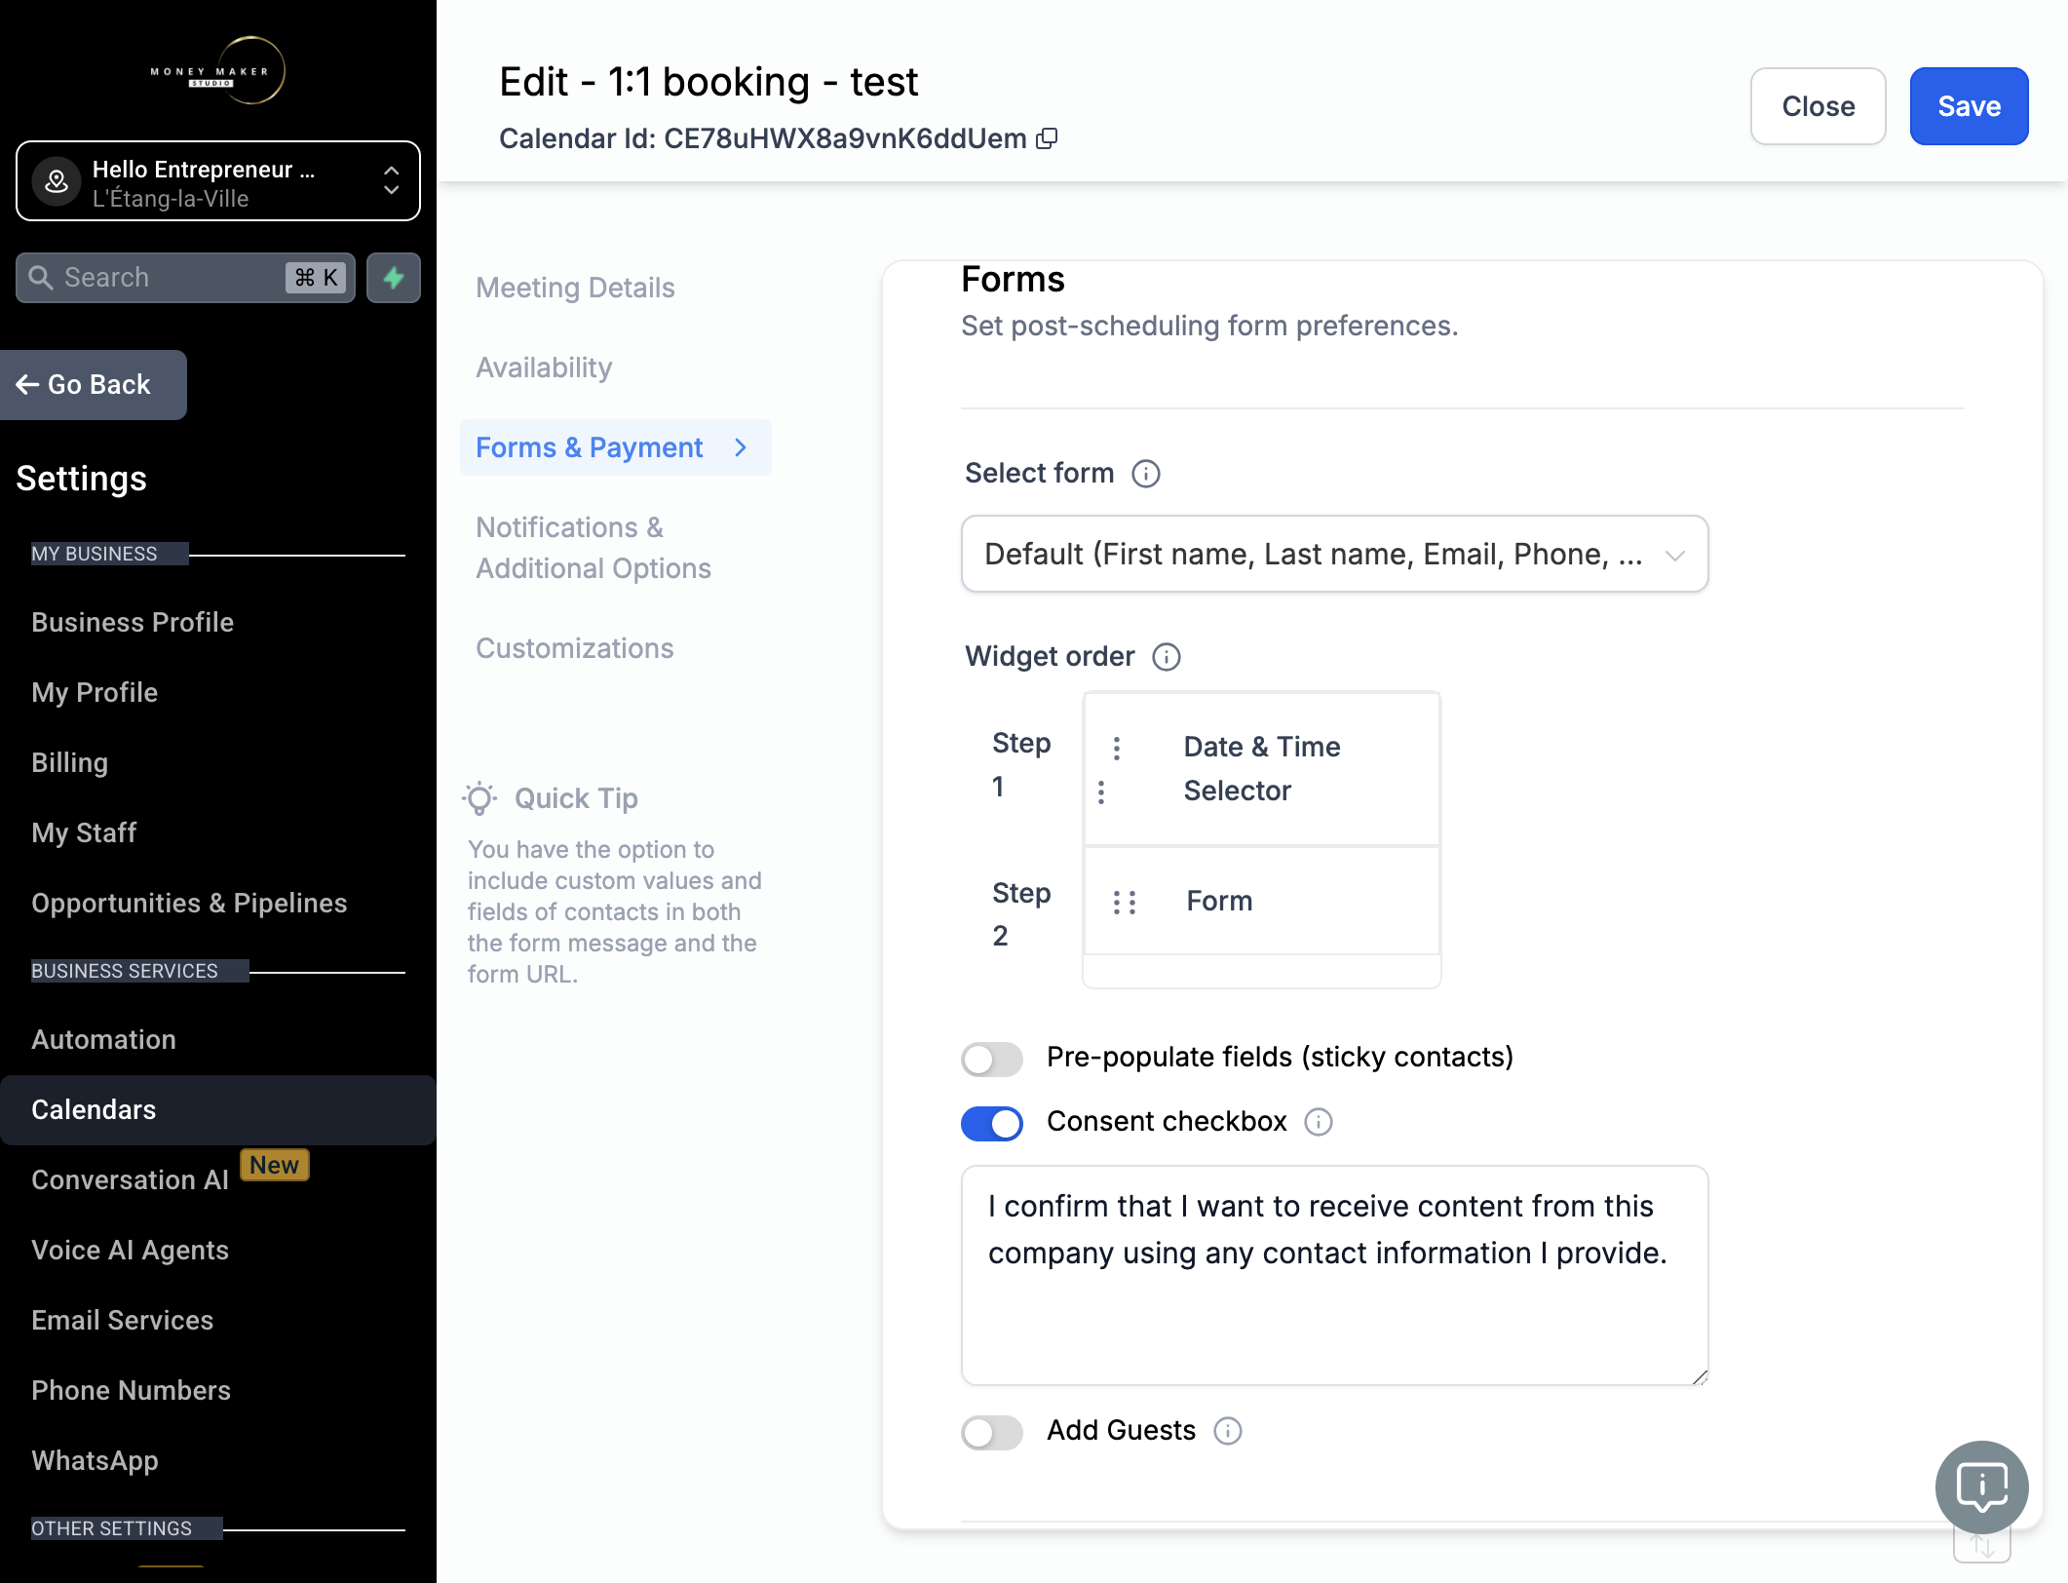Open Business Profile settings
Image resolution: width=2068 pixels, height=1583 pixels.
pos(133,622)
